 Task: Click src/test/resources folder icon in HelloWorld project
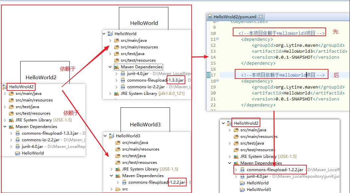[117, 60]
